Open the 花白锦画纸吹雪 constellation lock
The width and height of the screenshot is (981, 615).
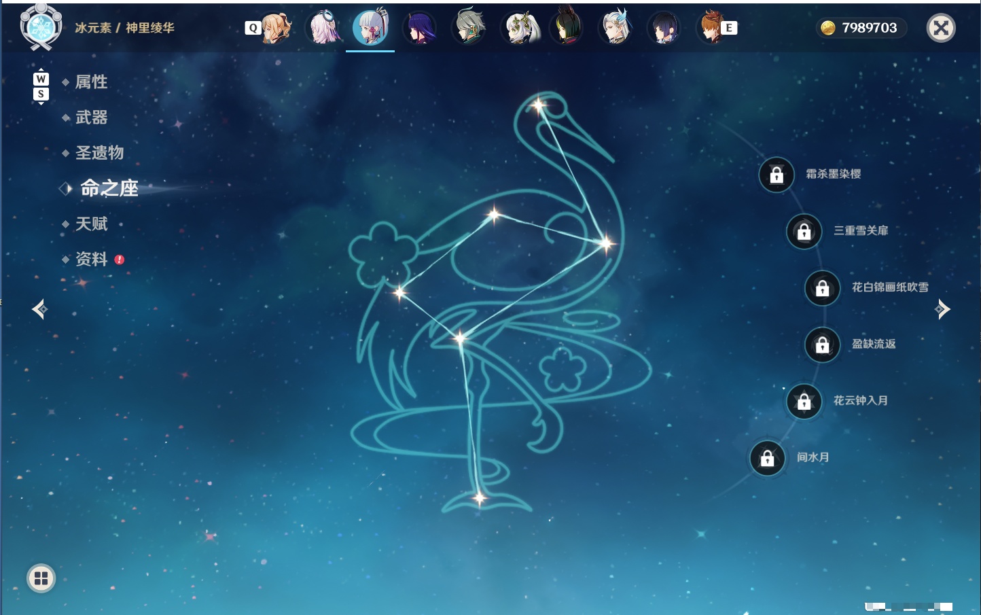(x=823, y=288)
